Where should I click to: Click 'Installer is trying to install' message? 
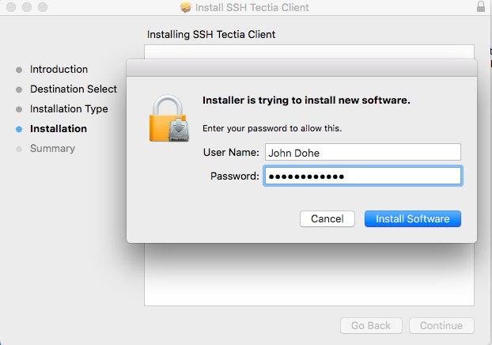point(306,100)
